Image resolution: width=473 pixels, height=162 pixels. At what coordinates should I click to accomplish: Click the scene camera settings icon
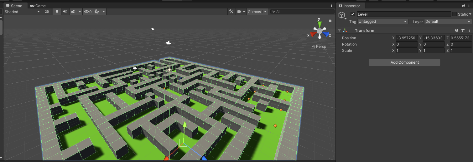click(240, 12)
